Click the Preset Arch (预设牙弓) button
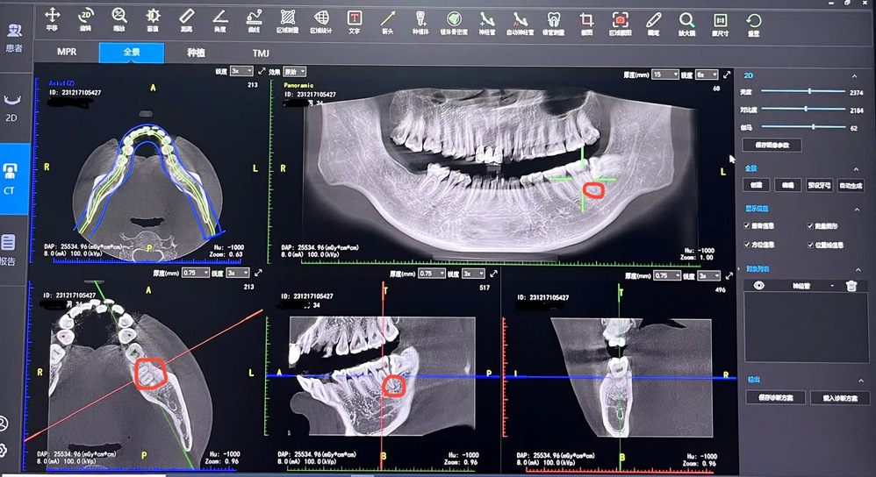 (x=820, y=185)
